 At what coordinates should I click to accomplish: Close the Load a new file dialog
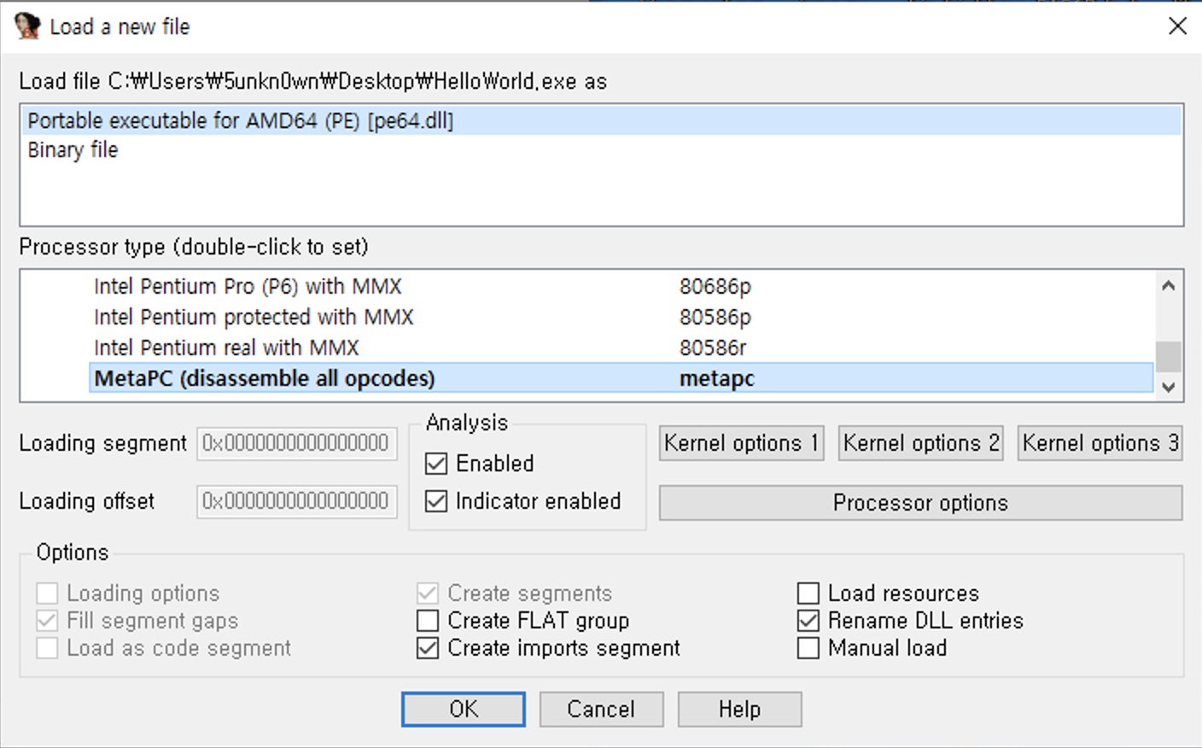[1177, 26]
